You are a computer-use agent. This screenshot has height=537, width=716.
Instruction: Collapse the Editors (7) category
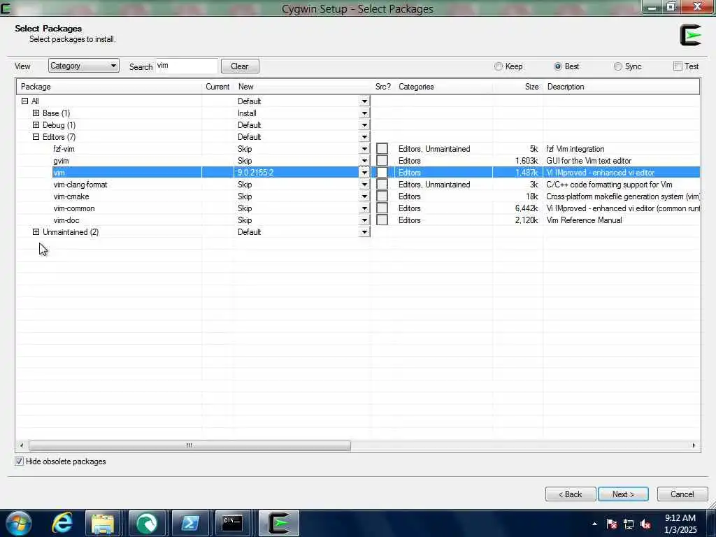(x=36, y=136)
